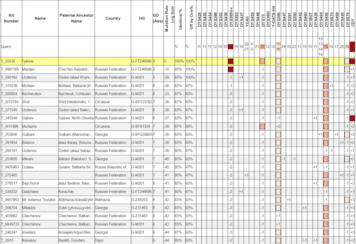Image resolution: width=356 pixels, height=244 pixels.
Task: Click the name Mr. Astamur Tsulukia
Action: pyautogui.click(x=39, y=200)
